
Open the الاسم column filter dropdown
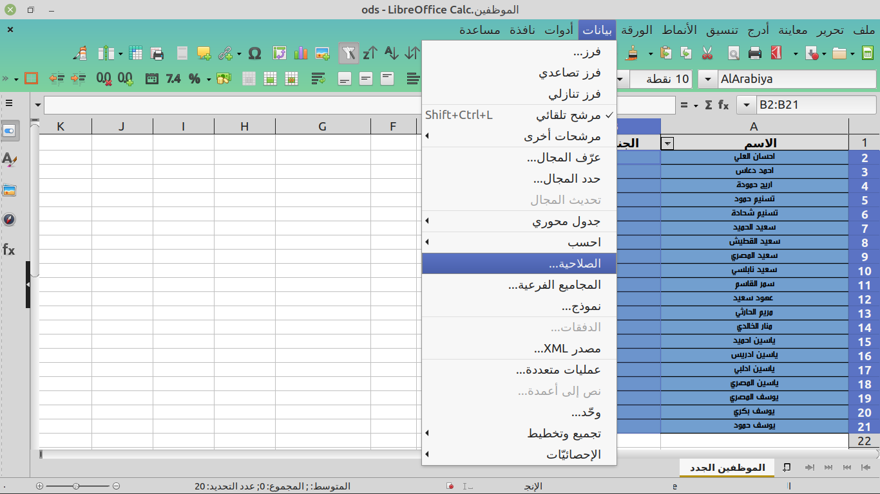pos(668,143)
